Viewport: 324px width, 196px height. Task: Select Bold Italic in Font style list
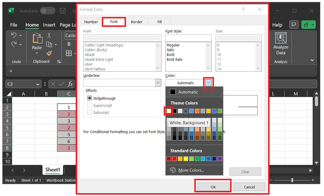pyautogui.click(x=175, y=60)
